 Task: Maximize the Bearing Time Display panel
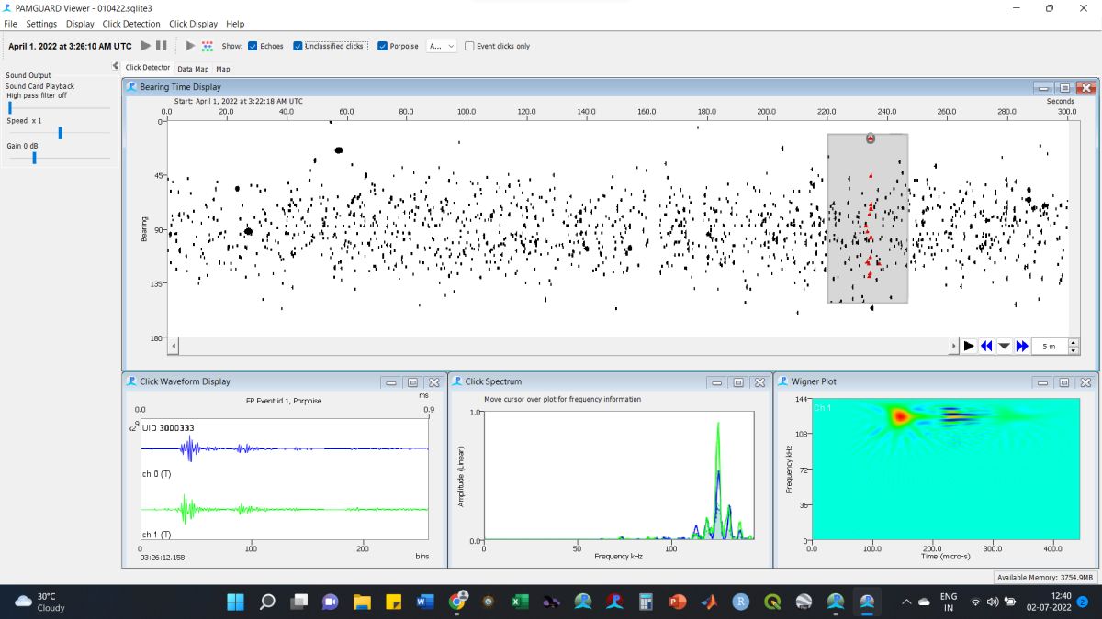tap(1064, 88)
